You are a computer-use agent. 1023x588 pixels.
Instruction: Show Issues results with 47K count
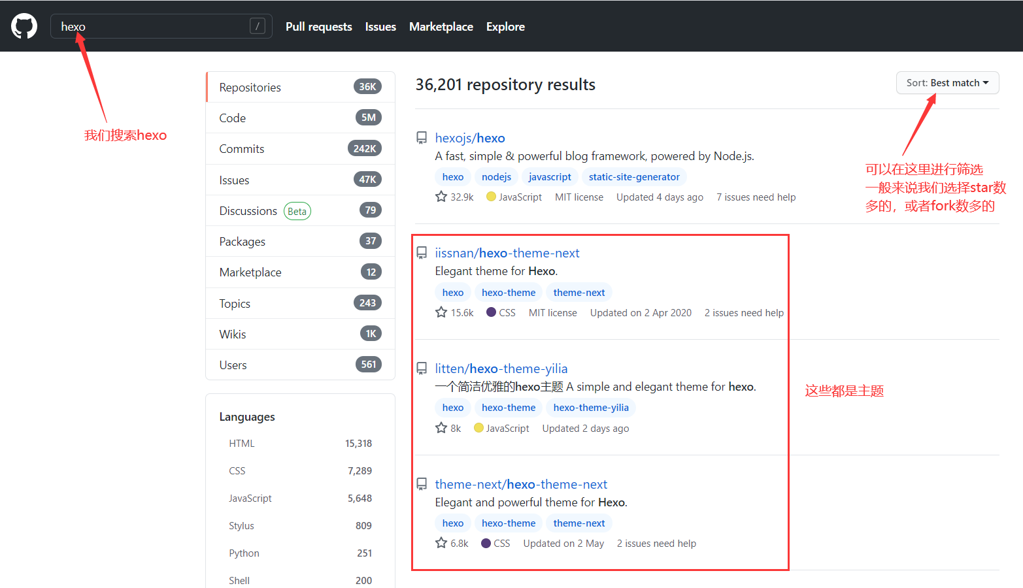[301, 180]
